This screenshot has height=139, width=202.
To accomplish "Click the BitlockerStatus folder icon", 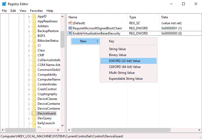I will point(34,41).
